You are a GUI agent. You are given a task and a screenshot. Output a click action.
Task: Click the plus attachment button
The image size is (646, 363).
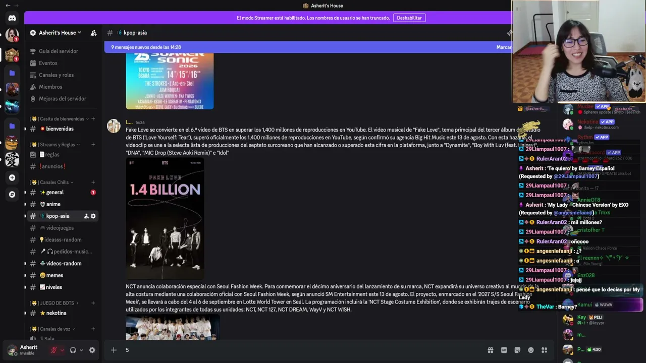click(114, 350)
